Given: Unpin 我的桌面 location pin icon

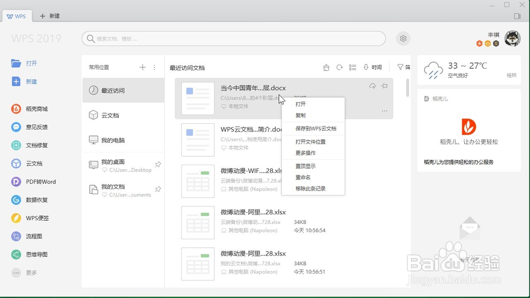Looking at the screenshot, I should [x=158, y=165].
